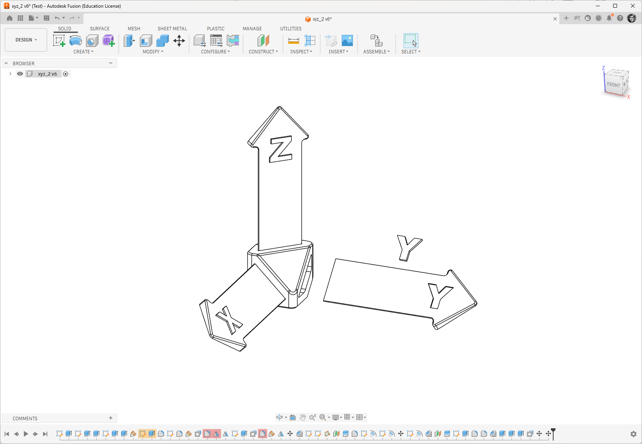Click the Construct plane icon
Image resolution: width=642 pixels, height=444 pixels.
[263, 41]
